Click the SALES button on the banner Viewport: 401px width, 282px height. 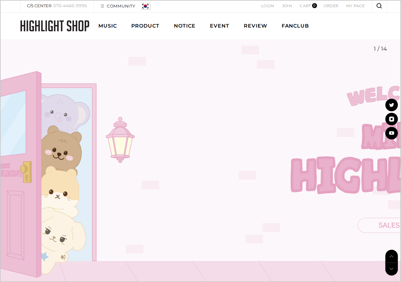(x=379, y=225)
